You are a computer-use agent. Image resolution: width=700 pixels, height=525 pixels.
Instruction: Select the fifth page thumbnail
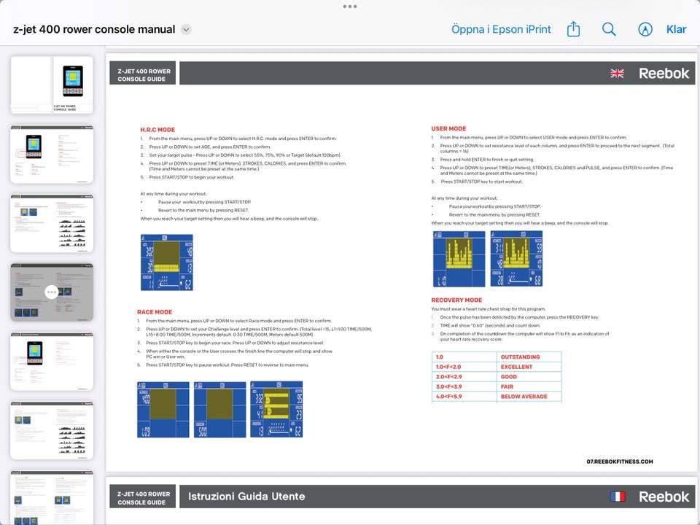[x=52, y=361]
